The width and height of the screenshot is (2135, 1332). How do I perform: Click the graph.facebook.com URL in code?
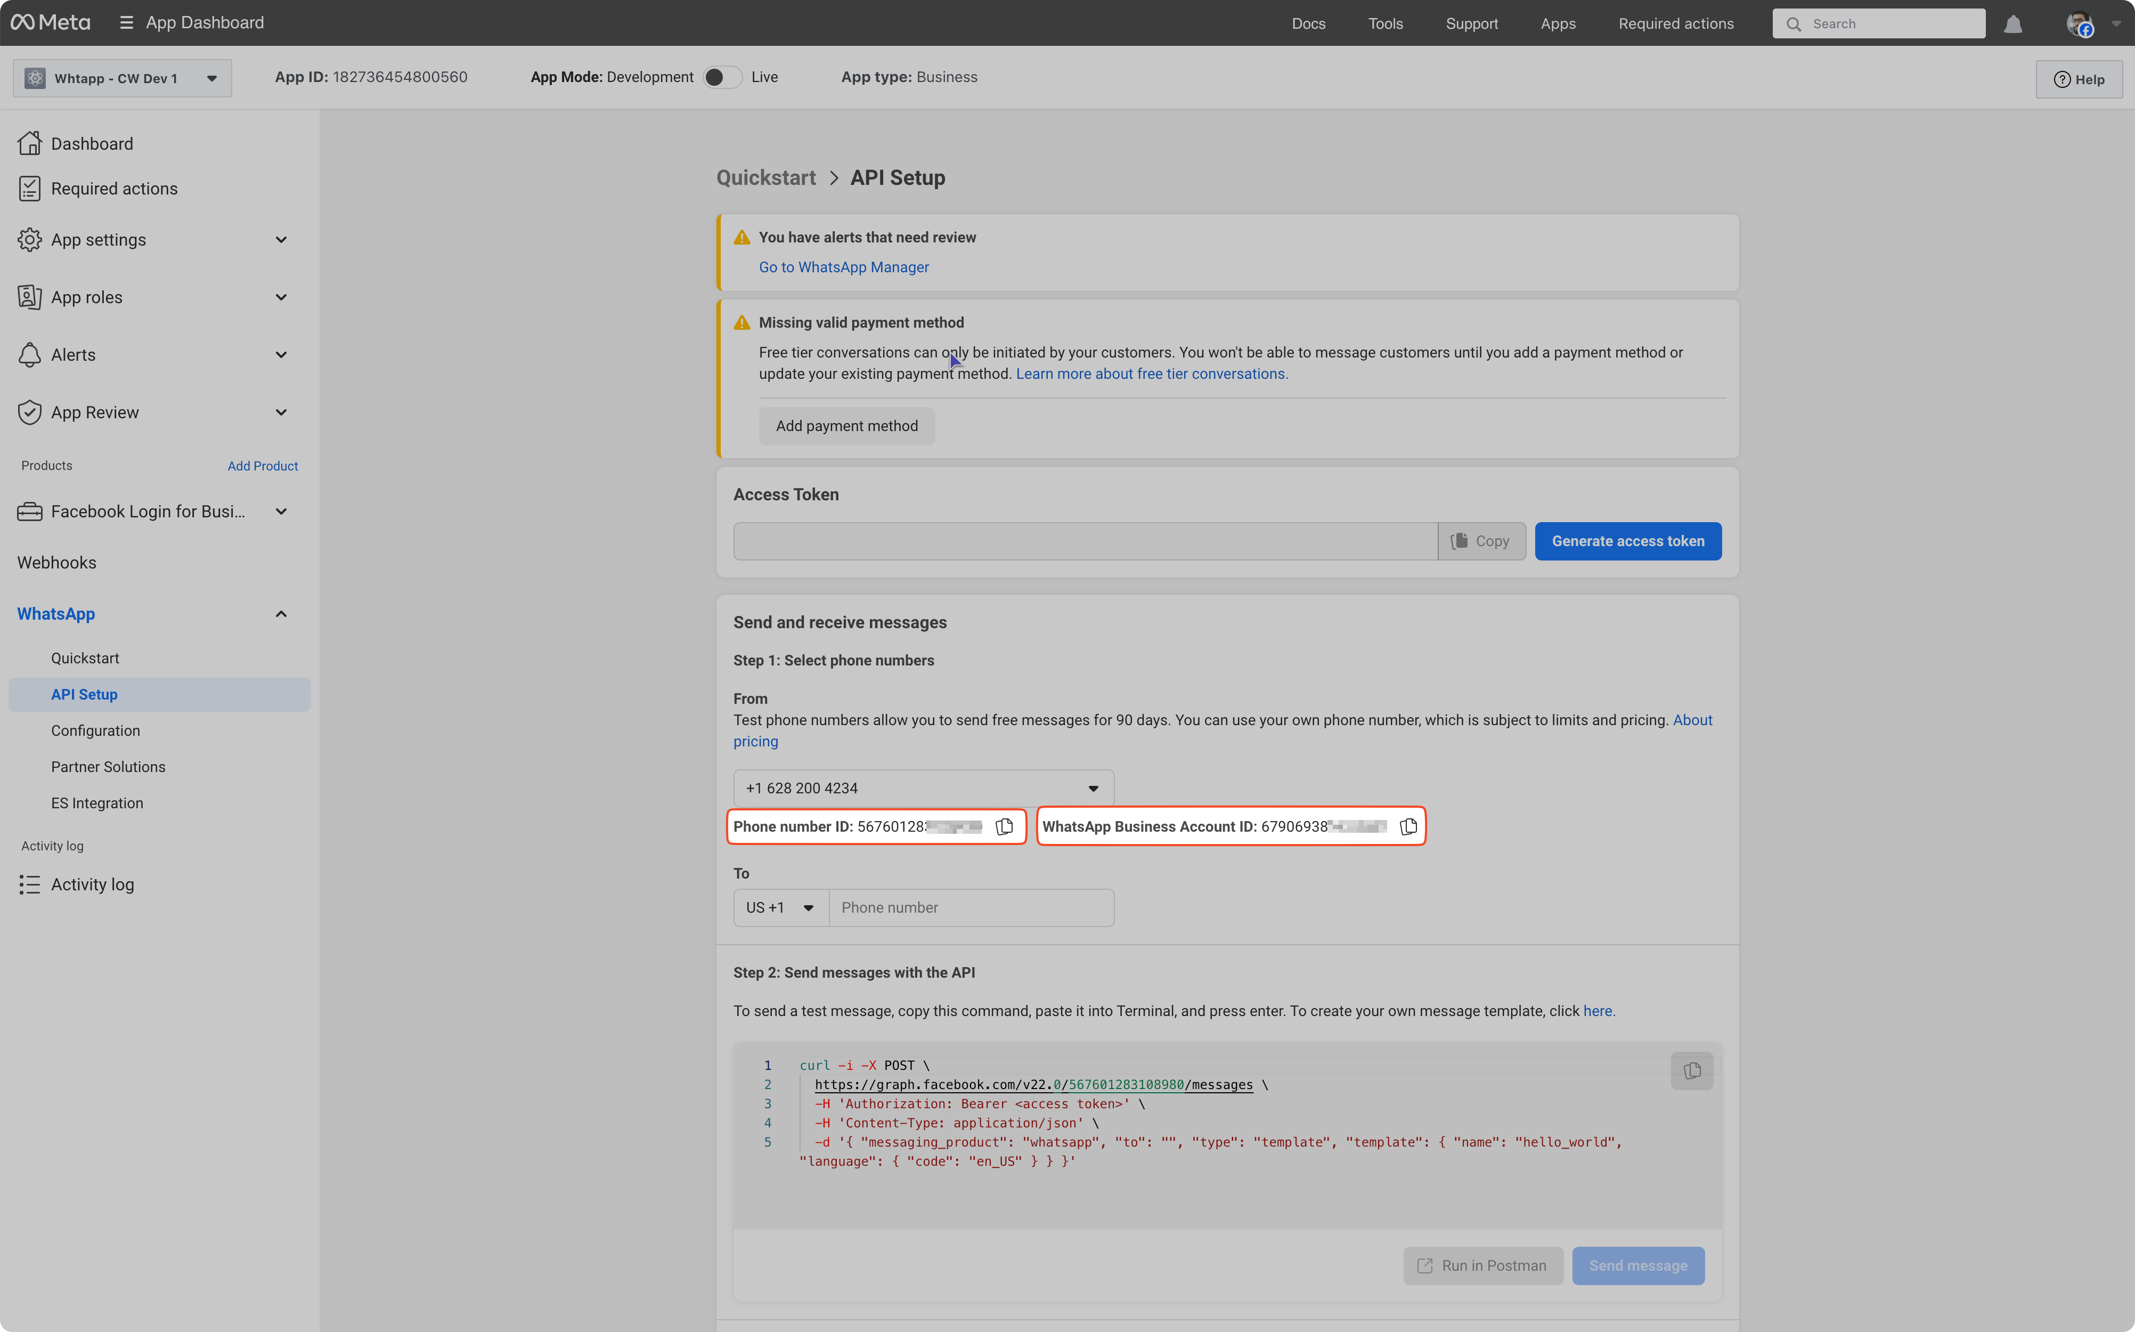click(1033, 1085)
